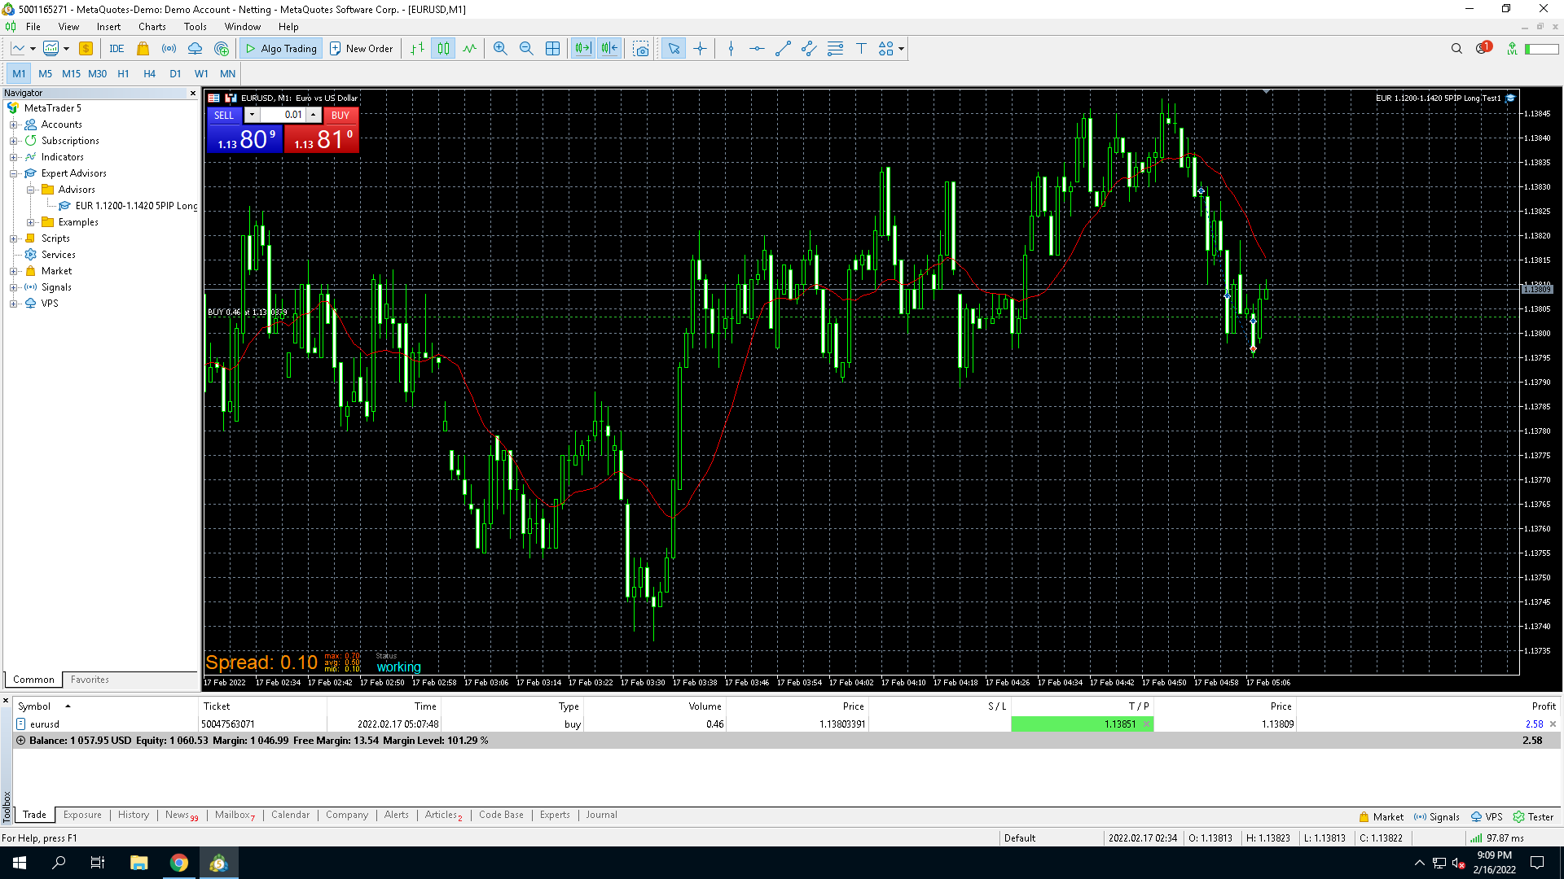Open the objects tool dropdown arrow

[x=901, y=49]
